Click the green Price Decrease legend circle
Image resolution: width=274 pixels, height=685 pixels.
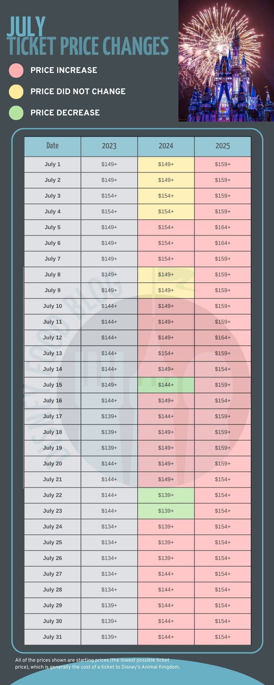16,113
